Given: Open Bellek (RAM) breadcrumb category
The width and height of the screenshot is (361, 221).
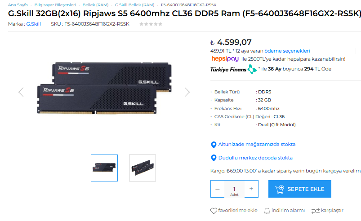Looking at the screenshot, I should click(x=96, y=5).
